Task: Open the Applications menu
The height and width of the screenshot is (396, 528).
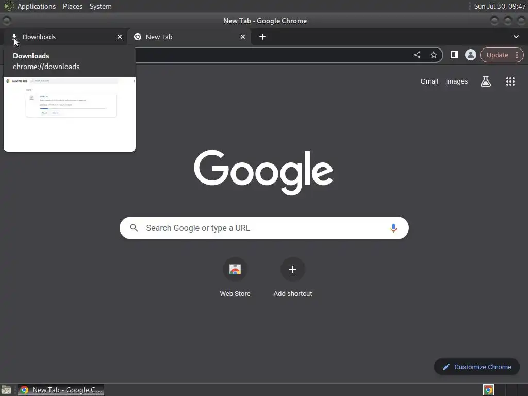Action: pyautogui.click(x=37, y=6)
